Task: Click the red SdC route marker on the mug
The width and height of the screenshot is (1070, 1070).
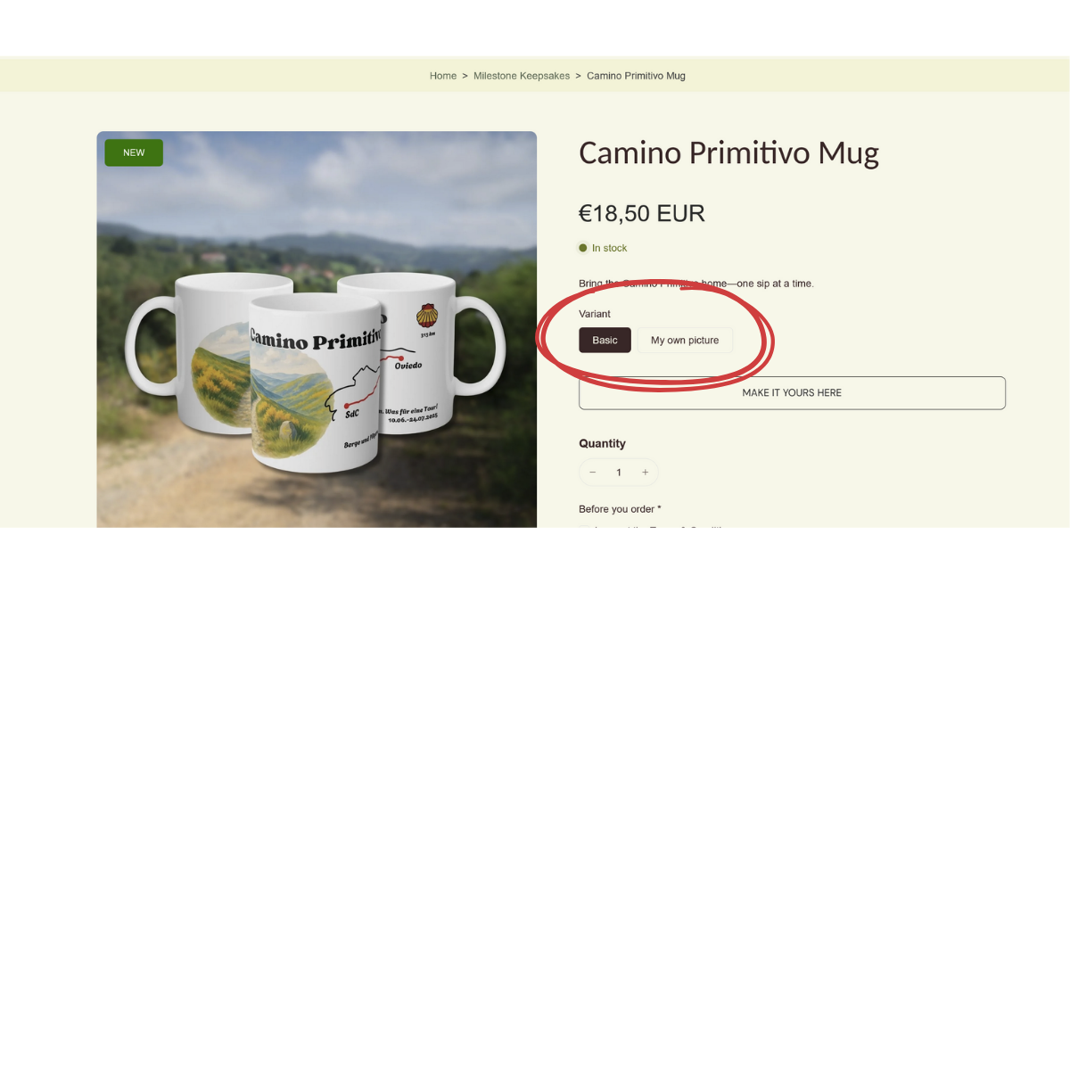Action: pyautogui.click(x=347, y=406)
